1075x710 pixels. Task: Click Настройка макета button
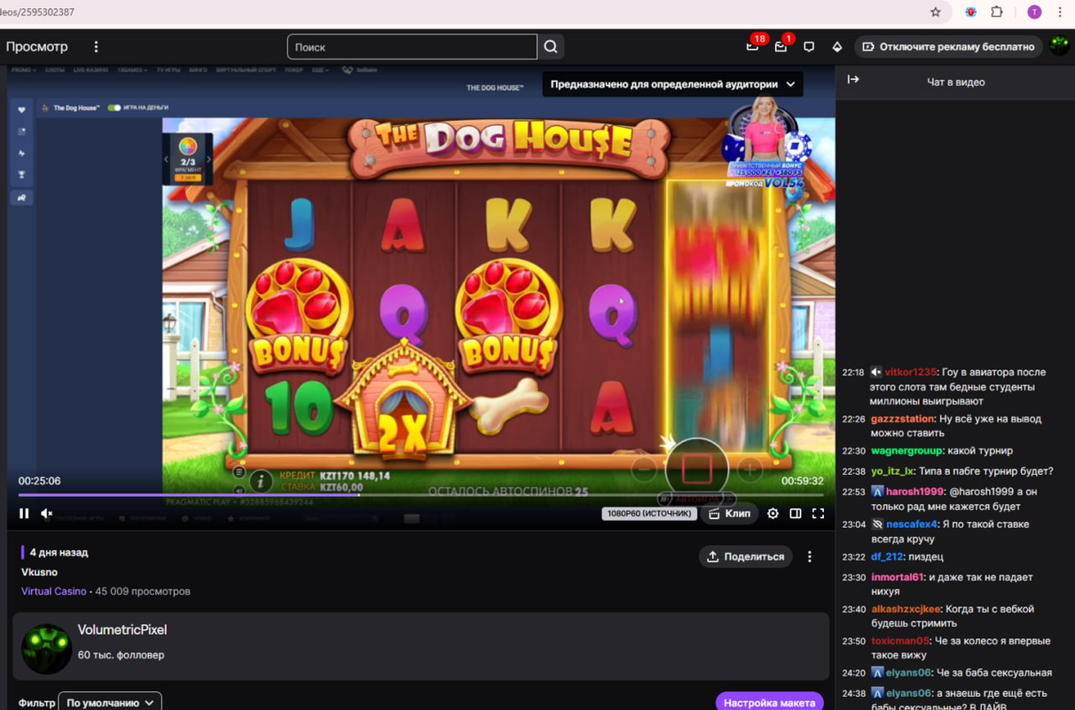pyautogui.click(x=769, y=701)
